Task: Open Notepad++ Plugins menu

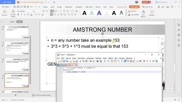Action: click(x=122, y=58)
